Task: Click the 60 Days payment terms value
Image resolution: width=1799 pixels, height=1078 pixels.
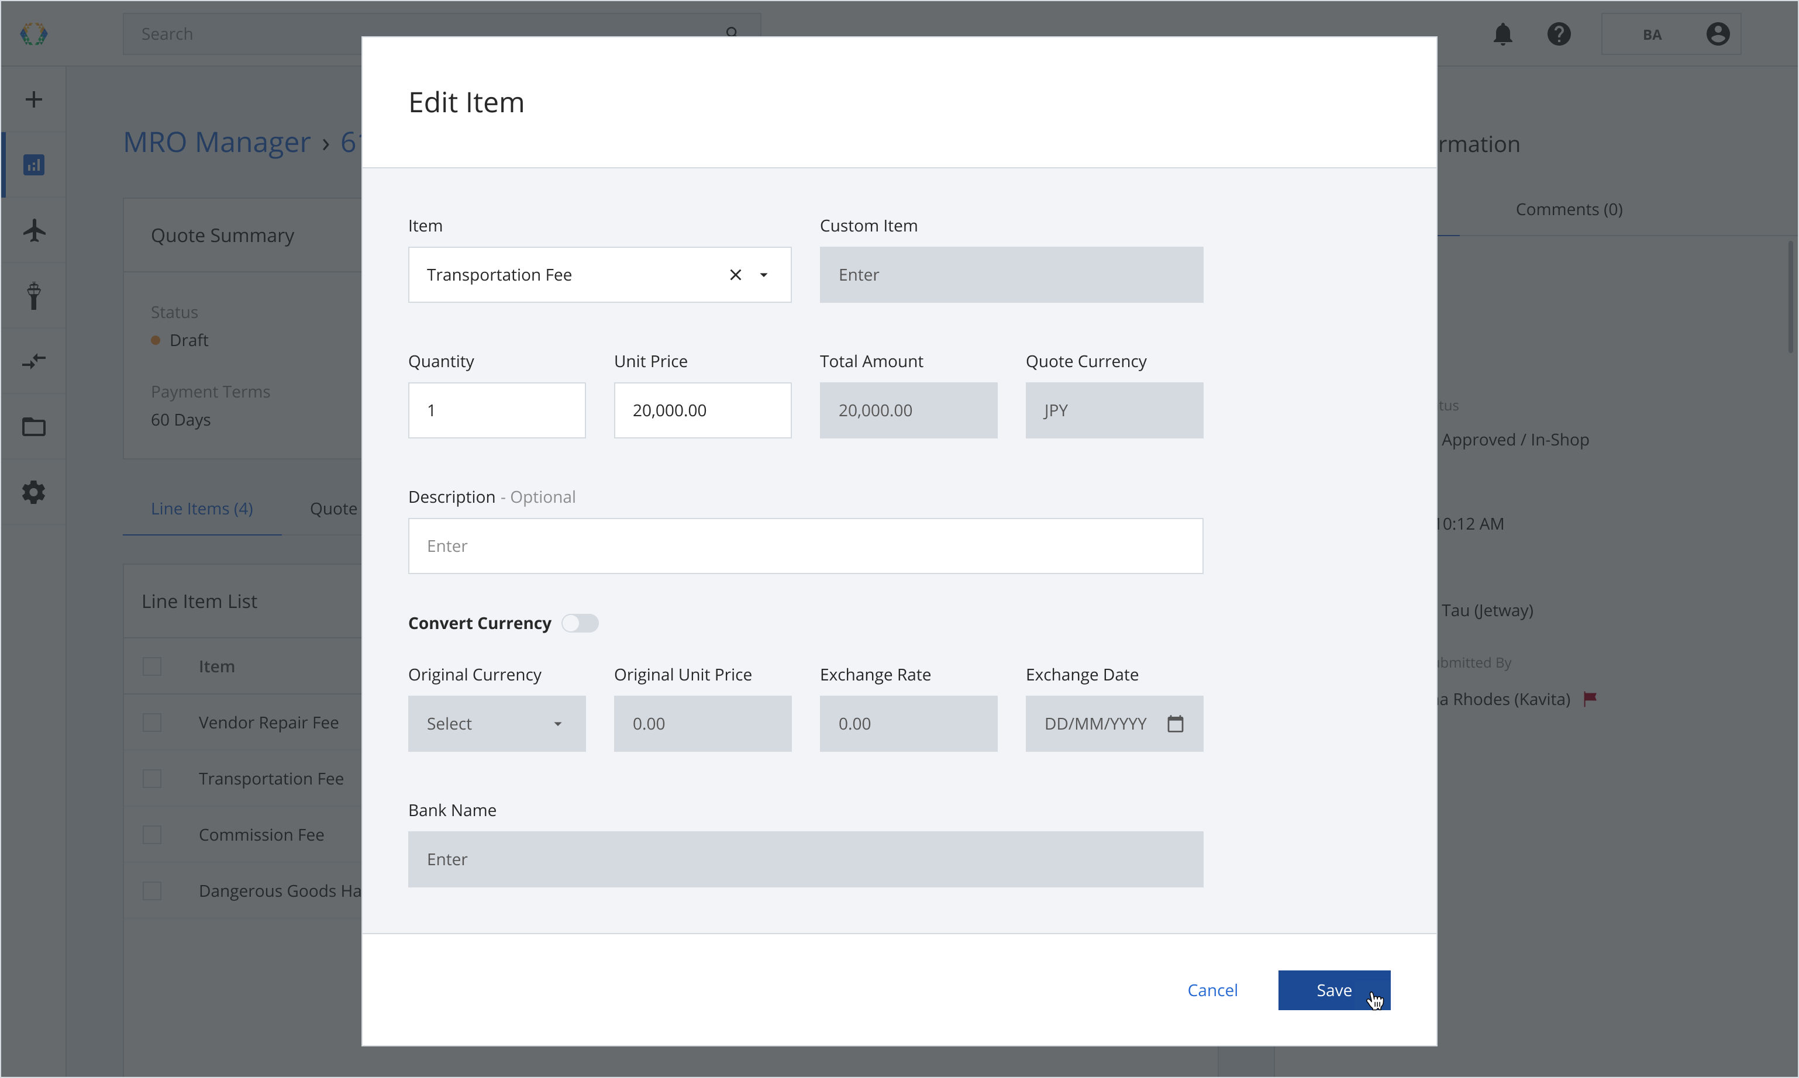Action: click(x=181, y=420)
